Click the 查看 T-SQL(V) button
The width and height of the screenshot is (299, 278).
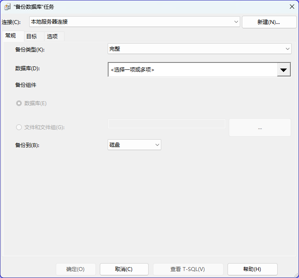tap(188, 269)
